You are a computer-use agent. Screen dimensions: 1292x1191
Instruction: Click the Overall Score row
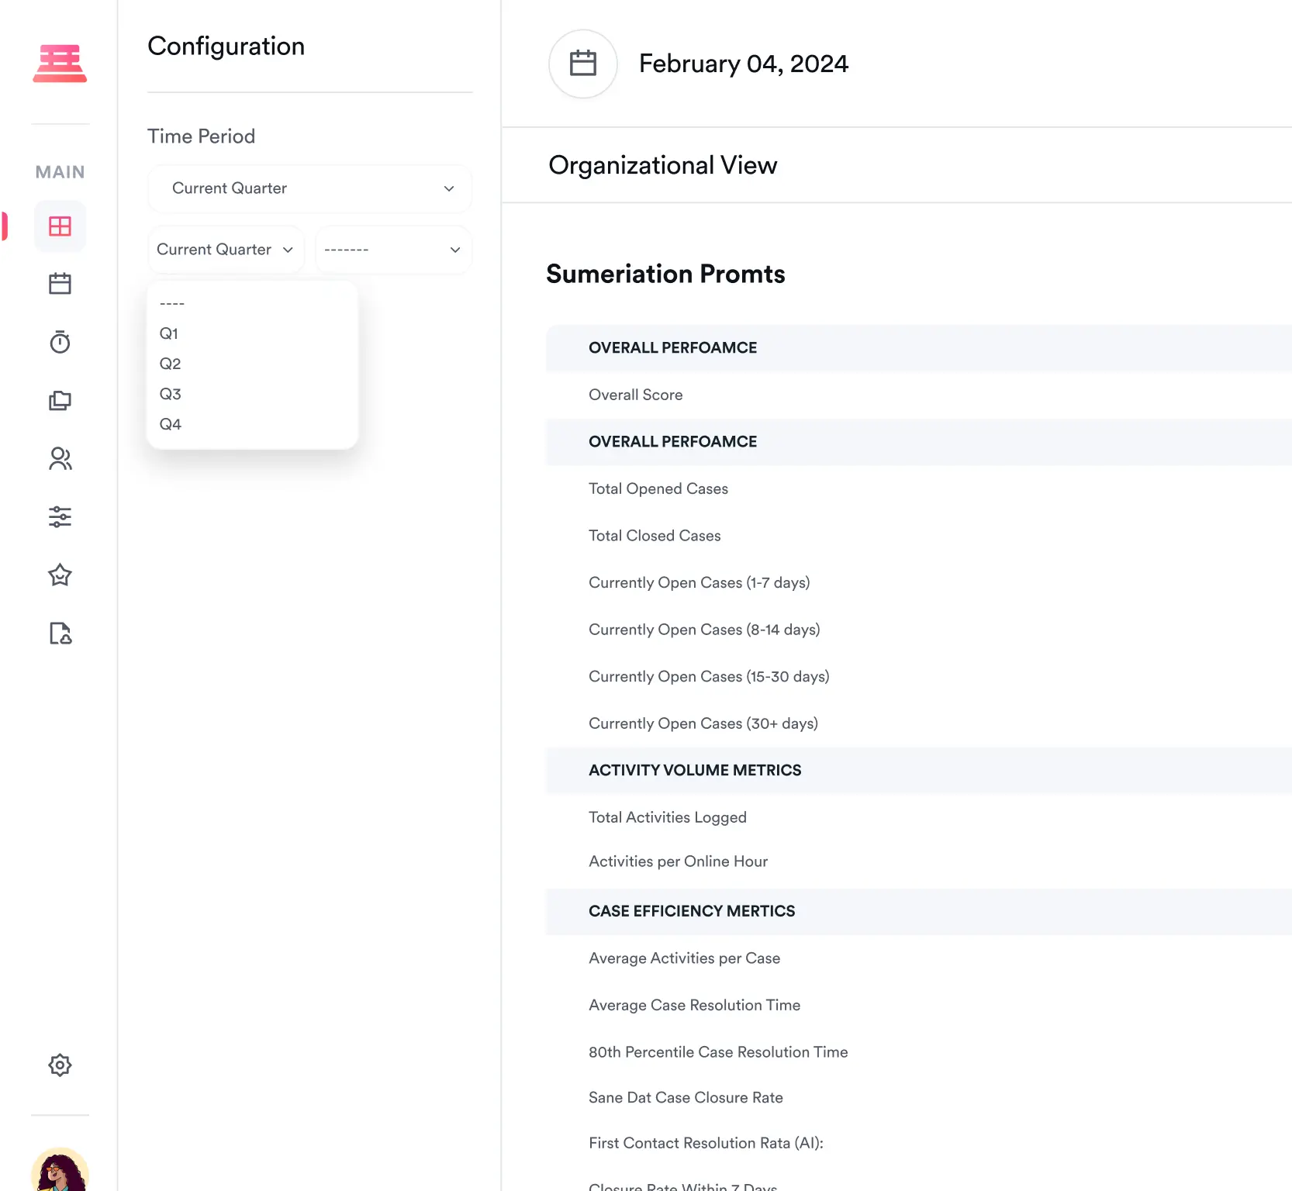636,395
